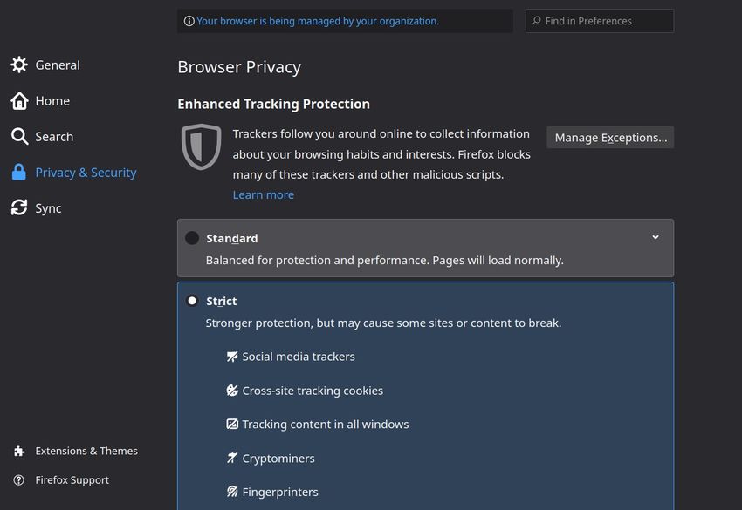Click Tracking content in all windows text
The height and width of the screenshot is (510, 742).
click(x=326, y=424)
